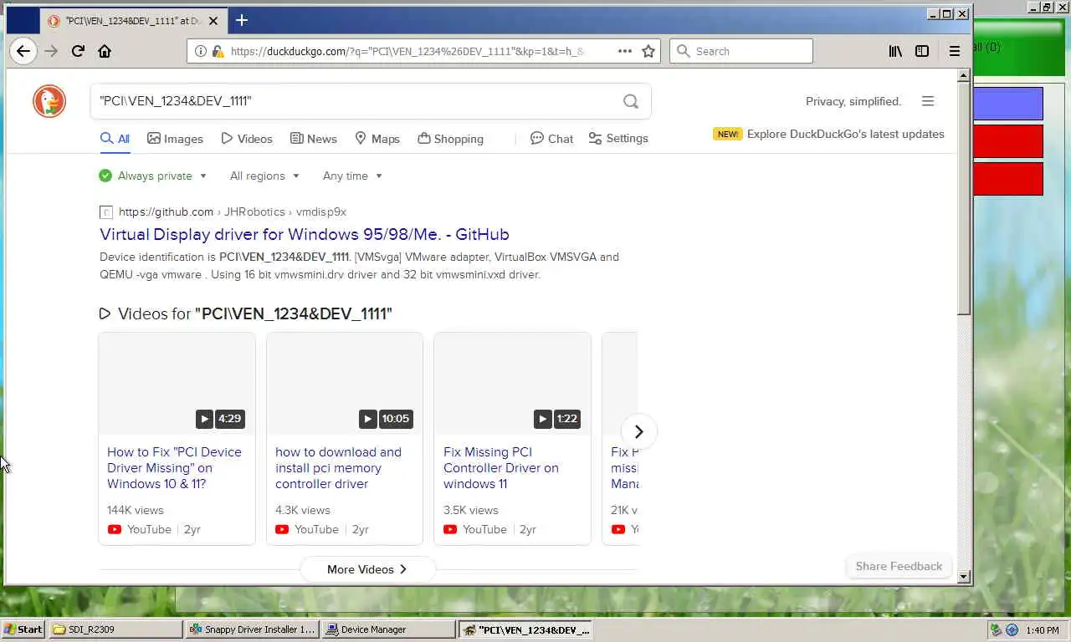The image size is (1071, 642).
Task: Switch to SDI_R2309 taskbar window
Action: [x=115, y=629]
